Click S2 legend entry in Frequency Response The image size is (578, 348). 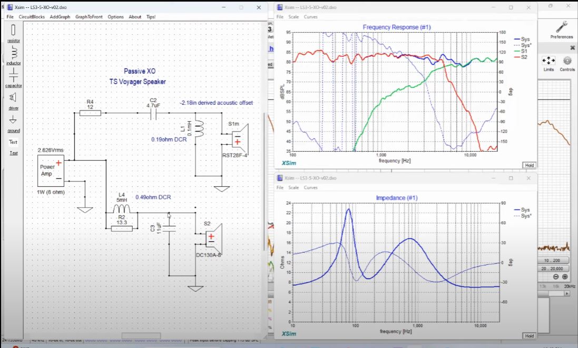click(x=521, y=57)
